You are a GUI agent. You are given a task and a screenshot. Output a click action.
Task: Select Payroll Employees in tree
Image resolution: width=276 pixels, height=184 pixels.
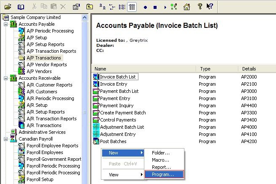45,152
